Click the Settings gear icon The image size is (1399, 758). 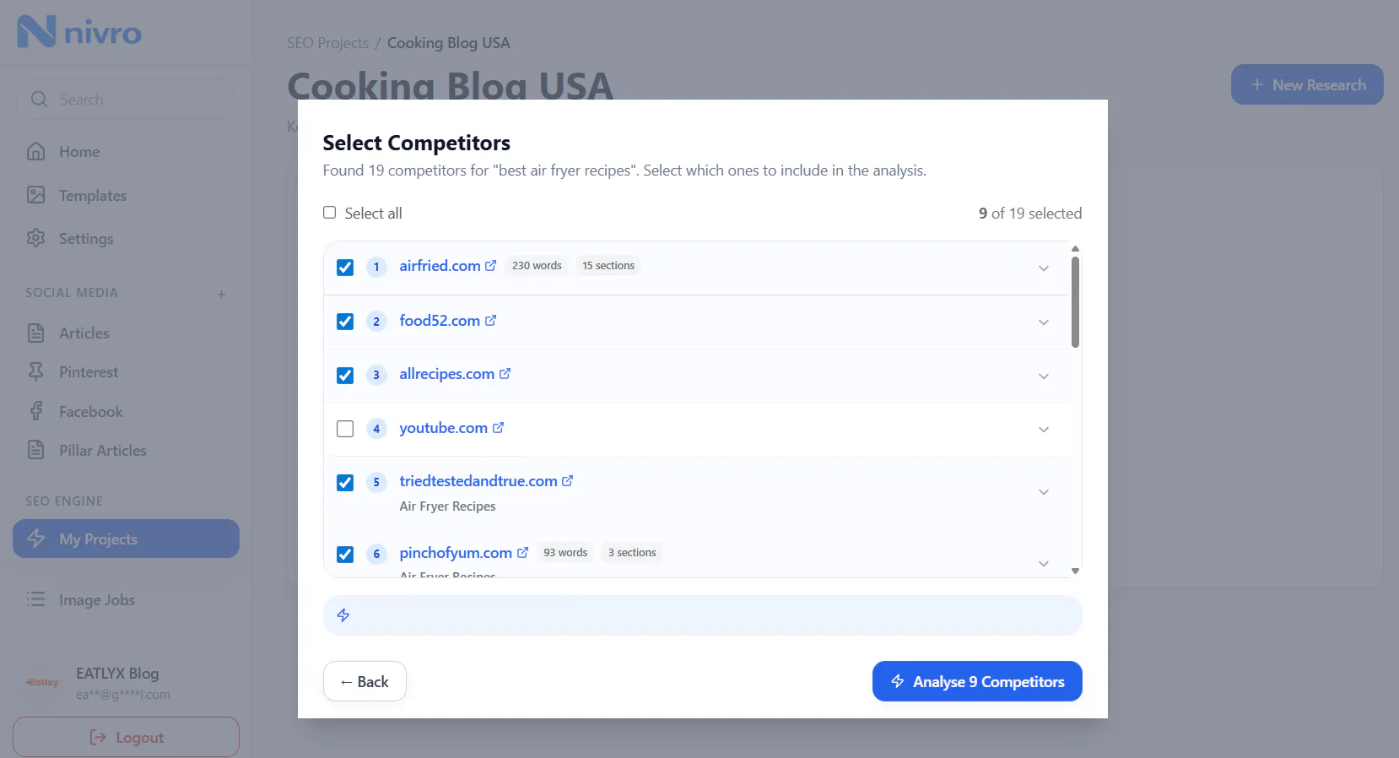click(35, 238)
